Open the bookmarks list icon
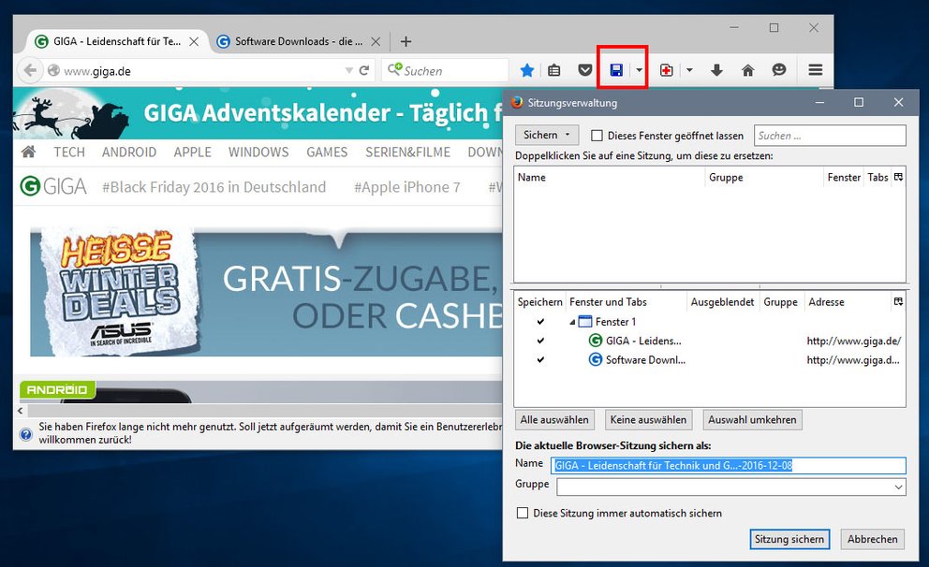This screenshot has height=567, width=929. (554, 70)
